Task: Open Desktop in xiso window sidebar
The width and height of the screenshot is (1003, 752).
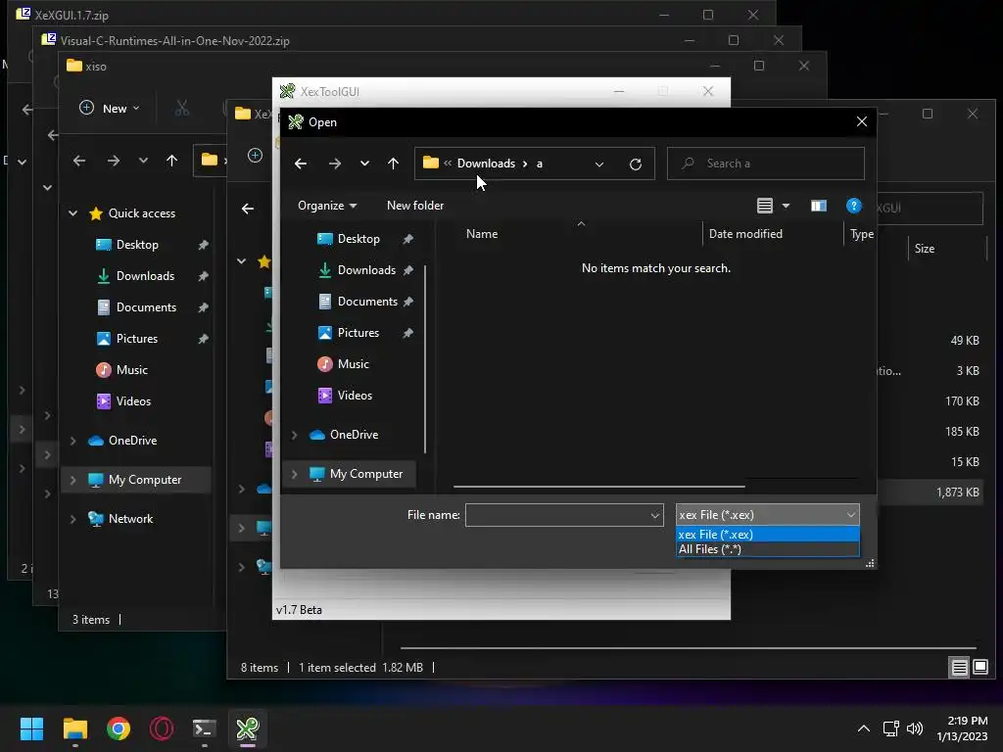Action: tap(137, 245)
